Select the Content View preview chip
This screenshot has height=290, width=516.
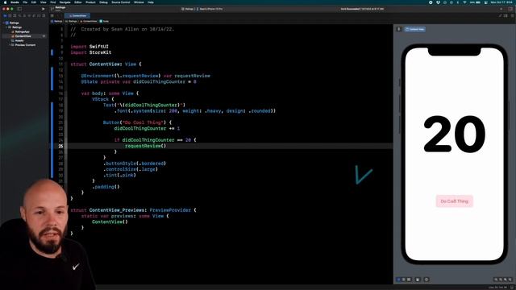click(414, 29)
